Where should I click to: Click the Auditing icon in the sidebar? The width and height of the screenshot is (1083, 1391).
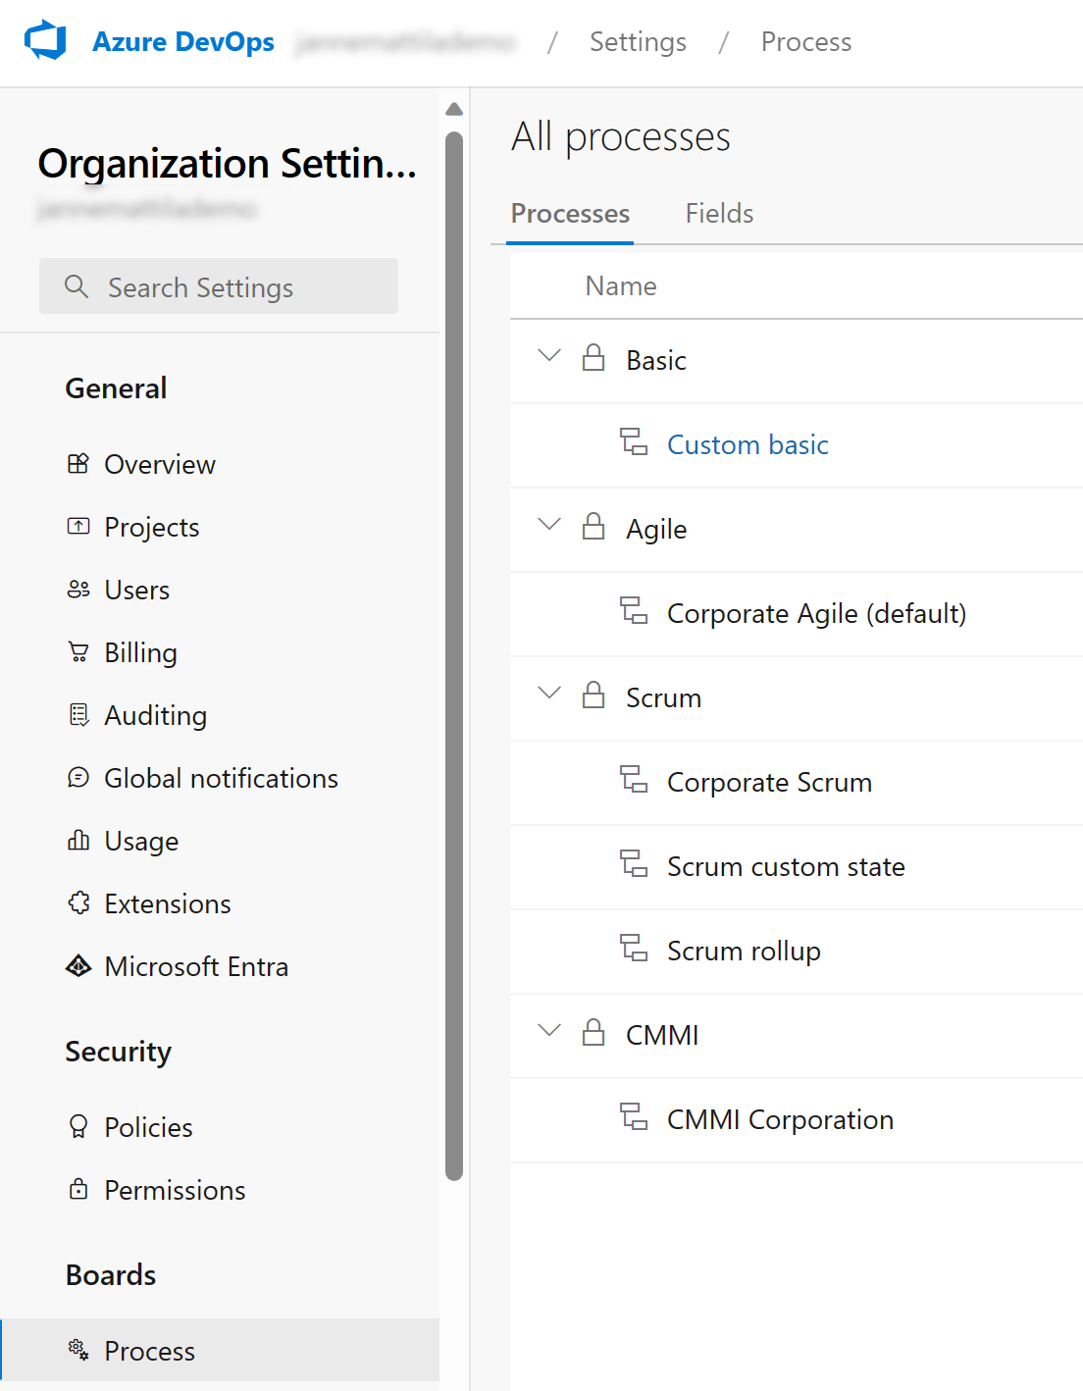[78, 715]
